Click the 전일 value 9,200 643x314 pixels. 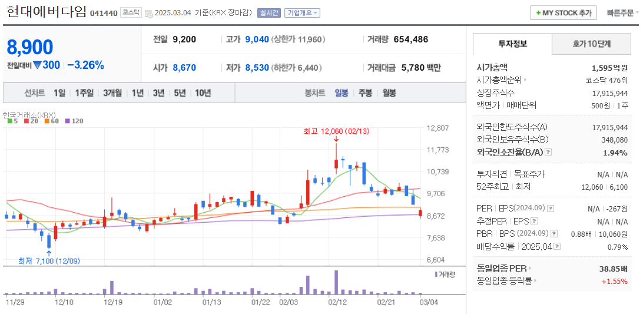click(184, 39)
